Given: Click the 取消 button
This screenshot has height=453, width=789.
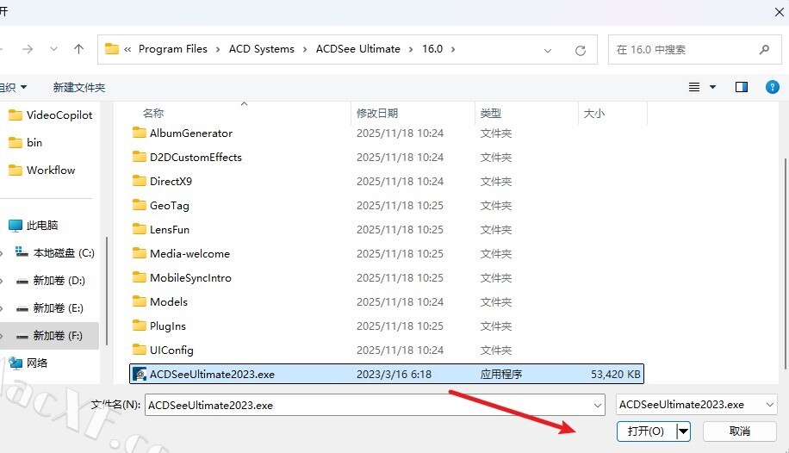Looking at the screenshot, I should 739,431.
